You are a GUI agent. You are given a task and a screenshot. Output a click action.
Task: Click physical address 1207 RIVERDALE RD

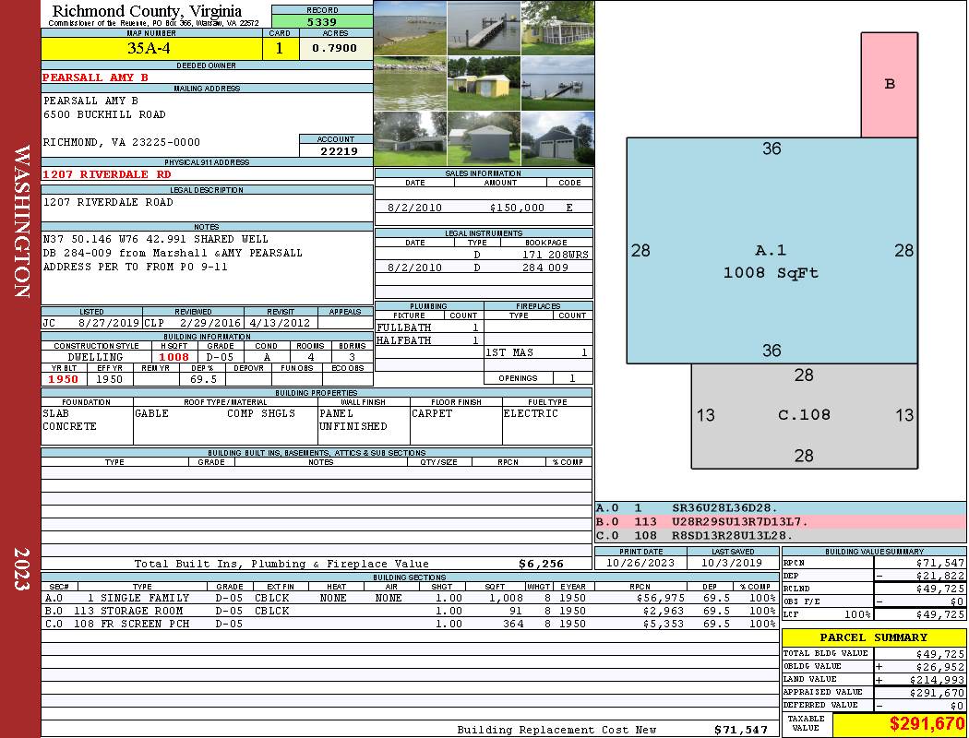pyautogui.click(x=106, y=174)
